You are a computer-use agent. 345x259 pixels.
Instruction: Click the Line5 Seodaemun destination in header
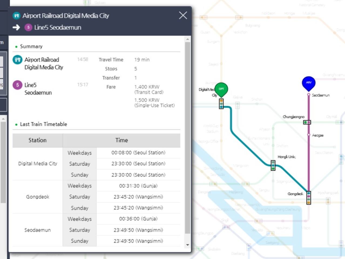click(x=57, y=28)
